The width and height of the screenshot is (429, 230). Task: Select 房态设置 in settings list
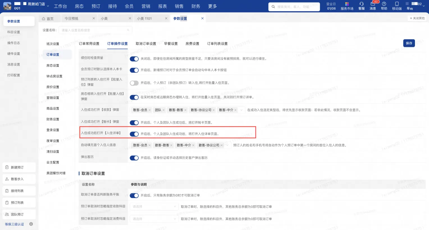pos(53,66)
